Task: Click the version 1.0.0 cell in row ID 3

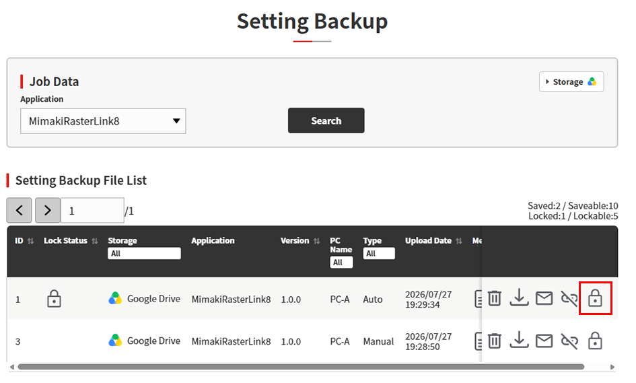Action: (291, 342)
